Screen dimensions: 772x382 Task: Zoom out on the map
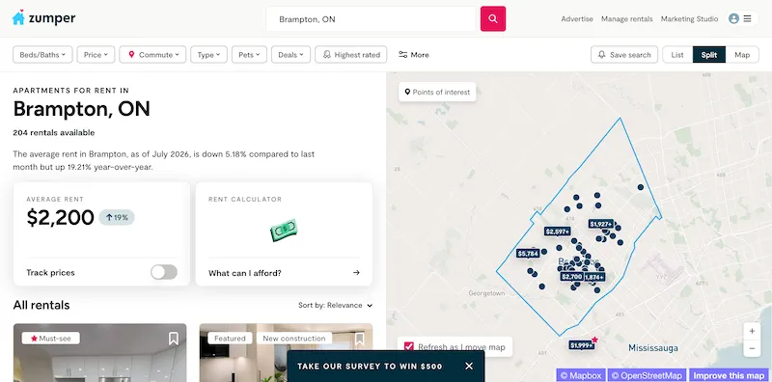(x=752, y=348)
